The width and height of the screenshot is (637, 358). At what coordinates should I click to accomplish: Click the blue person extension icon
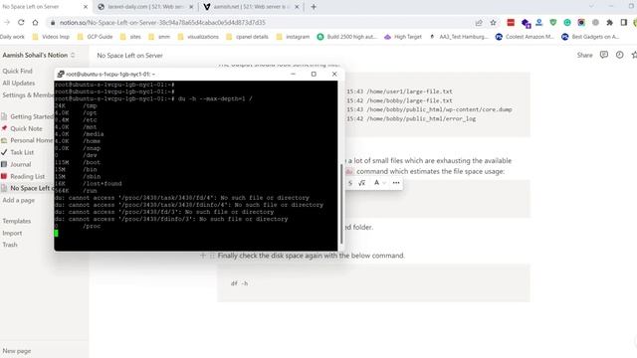click(539, 23)
